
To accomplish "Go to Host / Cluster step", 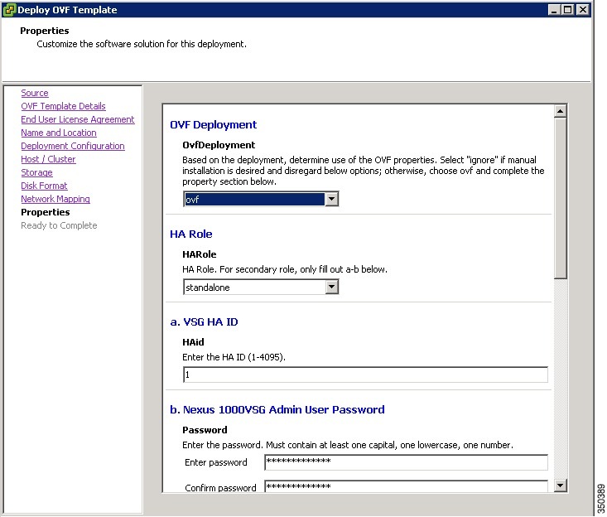I will coord(48,159).
